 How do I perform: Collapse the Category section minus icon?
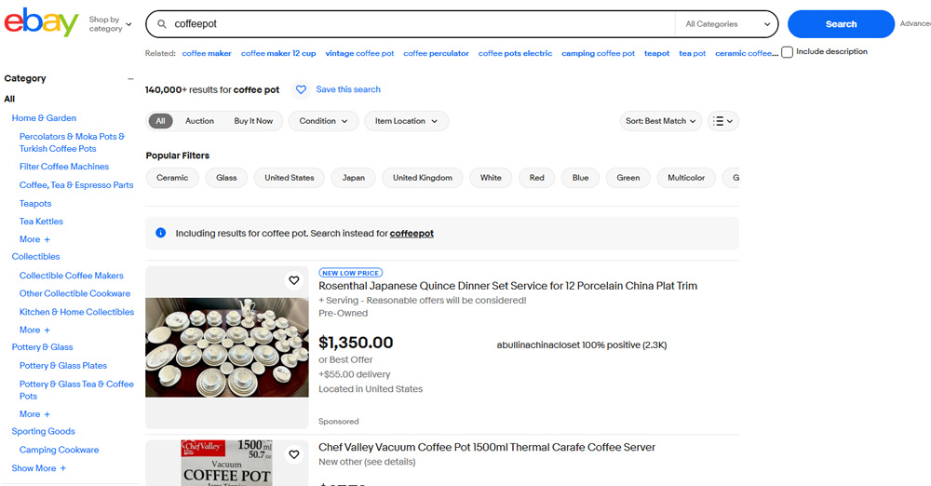130,78
